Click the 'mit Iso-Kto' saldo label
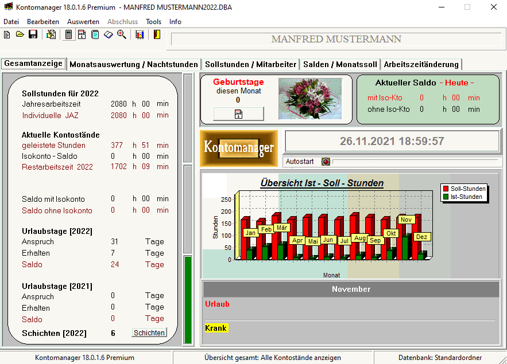The width and height of the screenshot is (507, 364). [x=385, y=98]
